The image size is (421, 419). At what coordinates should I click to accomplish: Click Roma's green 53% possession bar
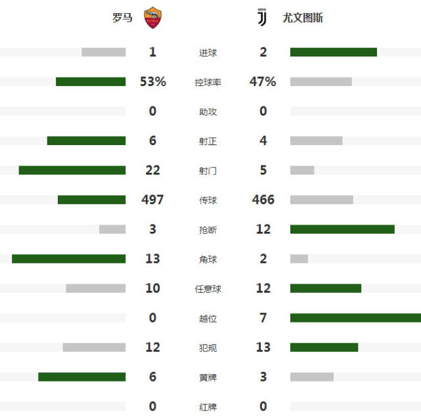pos(91,81)
